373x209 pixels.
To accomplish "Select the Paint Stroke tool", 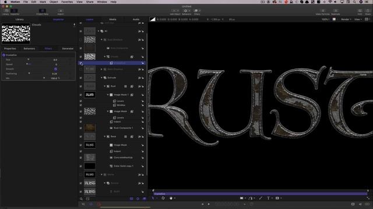I will [x=261, y=198].
